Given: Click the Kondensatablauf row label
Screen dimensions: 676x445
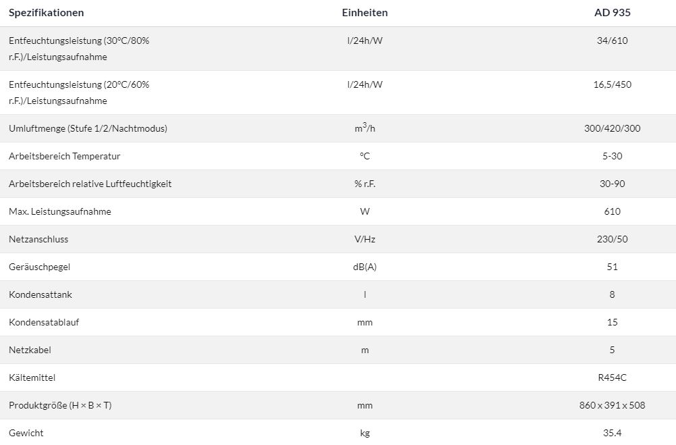Looking at the screenshot, I should 44,322.
